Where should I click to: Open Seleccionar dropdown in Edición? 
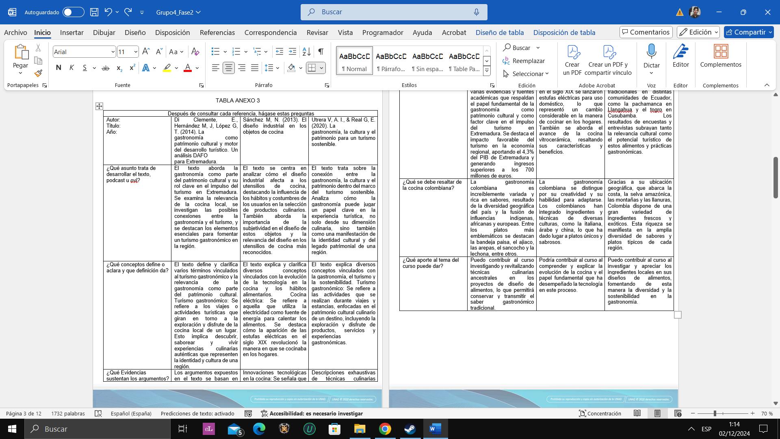(x=526, y=74)
